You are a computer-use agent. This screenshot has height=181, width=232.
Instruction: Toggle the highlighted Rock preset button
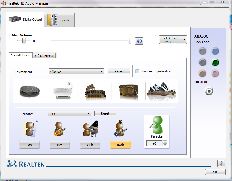pos(120,145)
